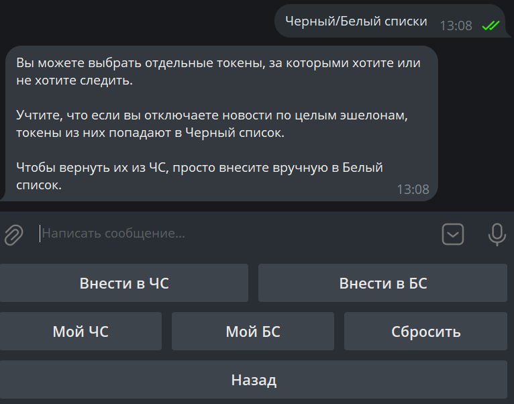Click the paperclip attach file icon

(x=13, y=234)
